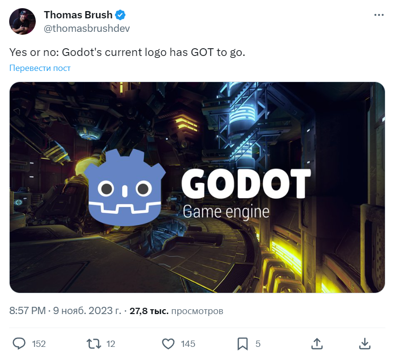Click the reply speech bubble icon
Viewport: 396px width, 357px height.
click(x=19, y=343)
